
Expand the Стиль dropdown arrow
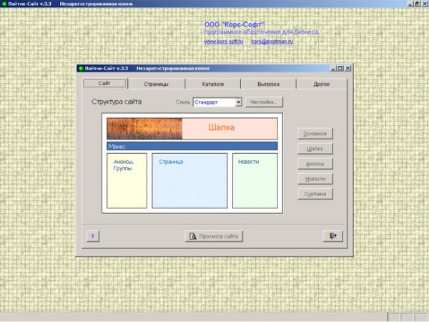coord(238,102)
